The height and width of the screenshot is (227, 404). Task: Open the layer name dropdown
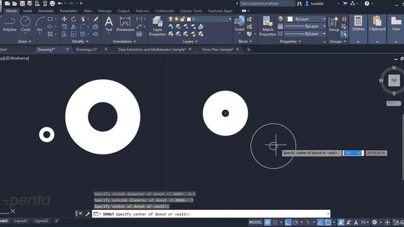(x=230, y=19)
